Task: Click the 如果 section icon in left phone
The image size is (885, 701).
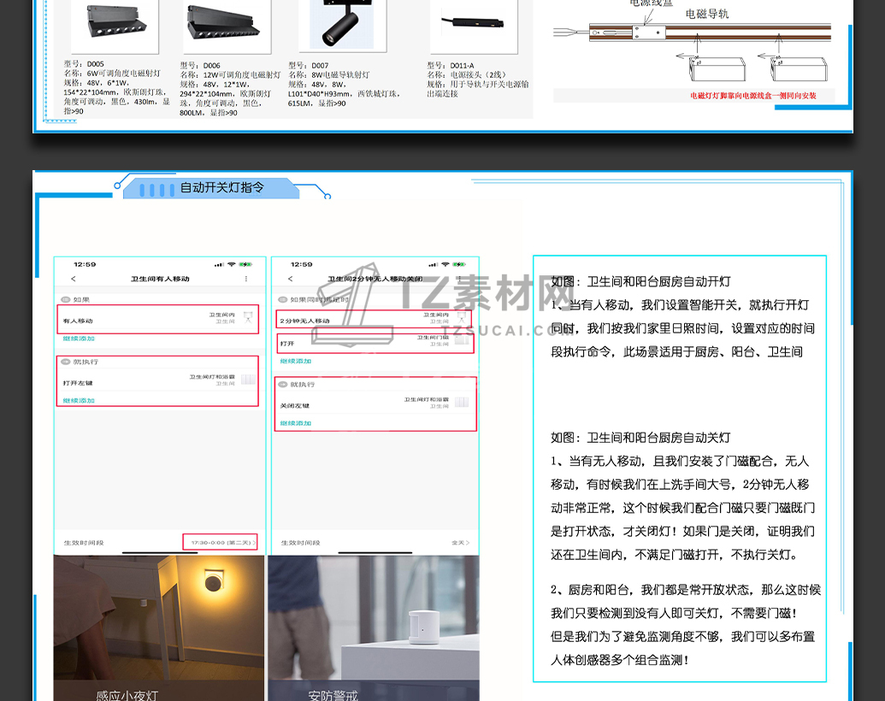Action: [x=66, y=300]
